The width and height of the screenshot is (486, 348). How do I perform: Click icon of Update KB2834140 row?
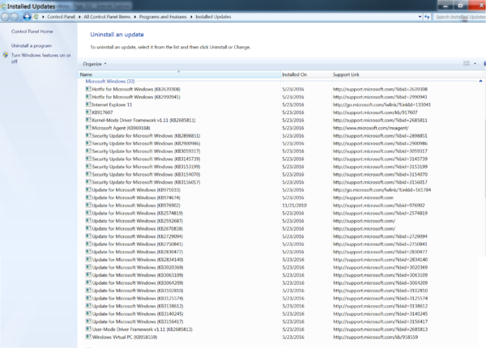point(88,259)
